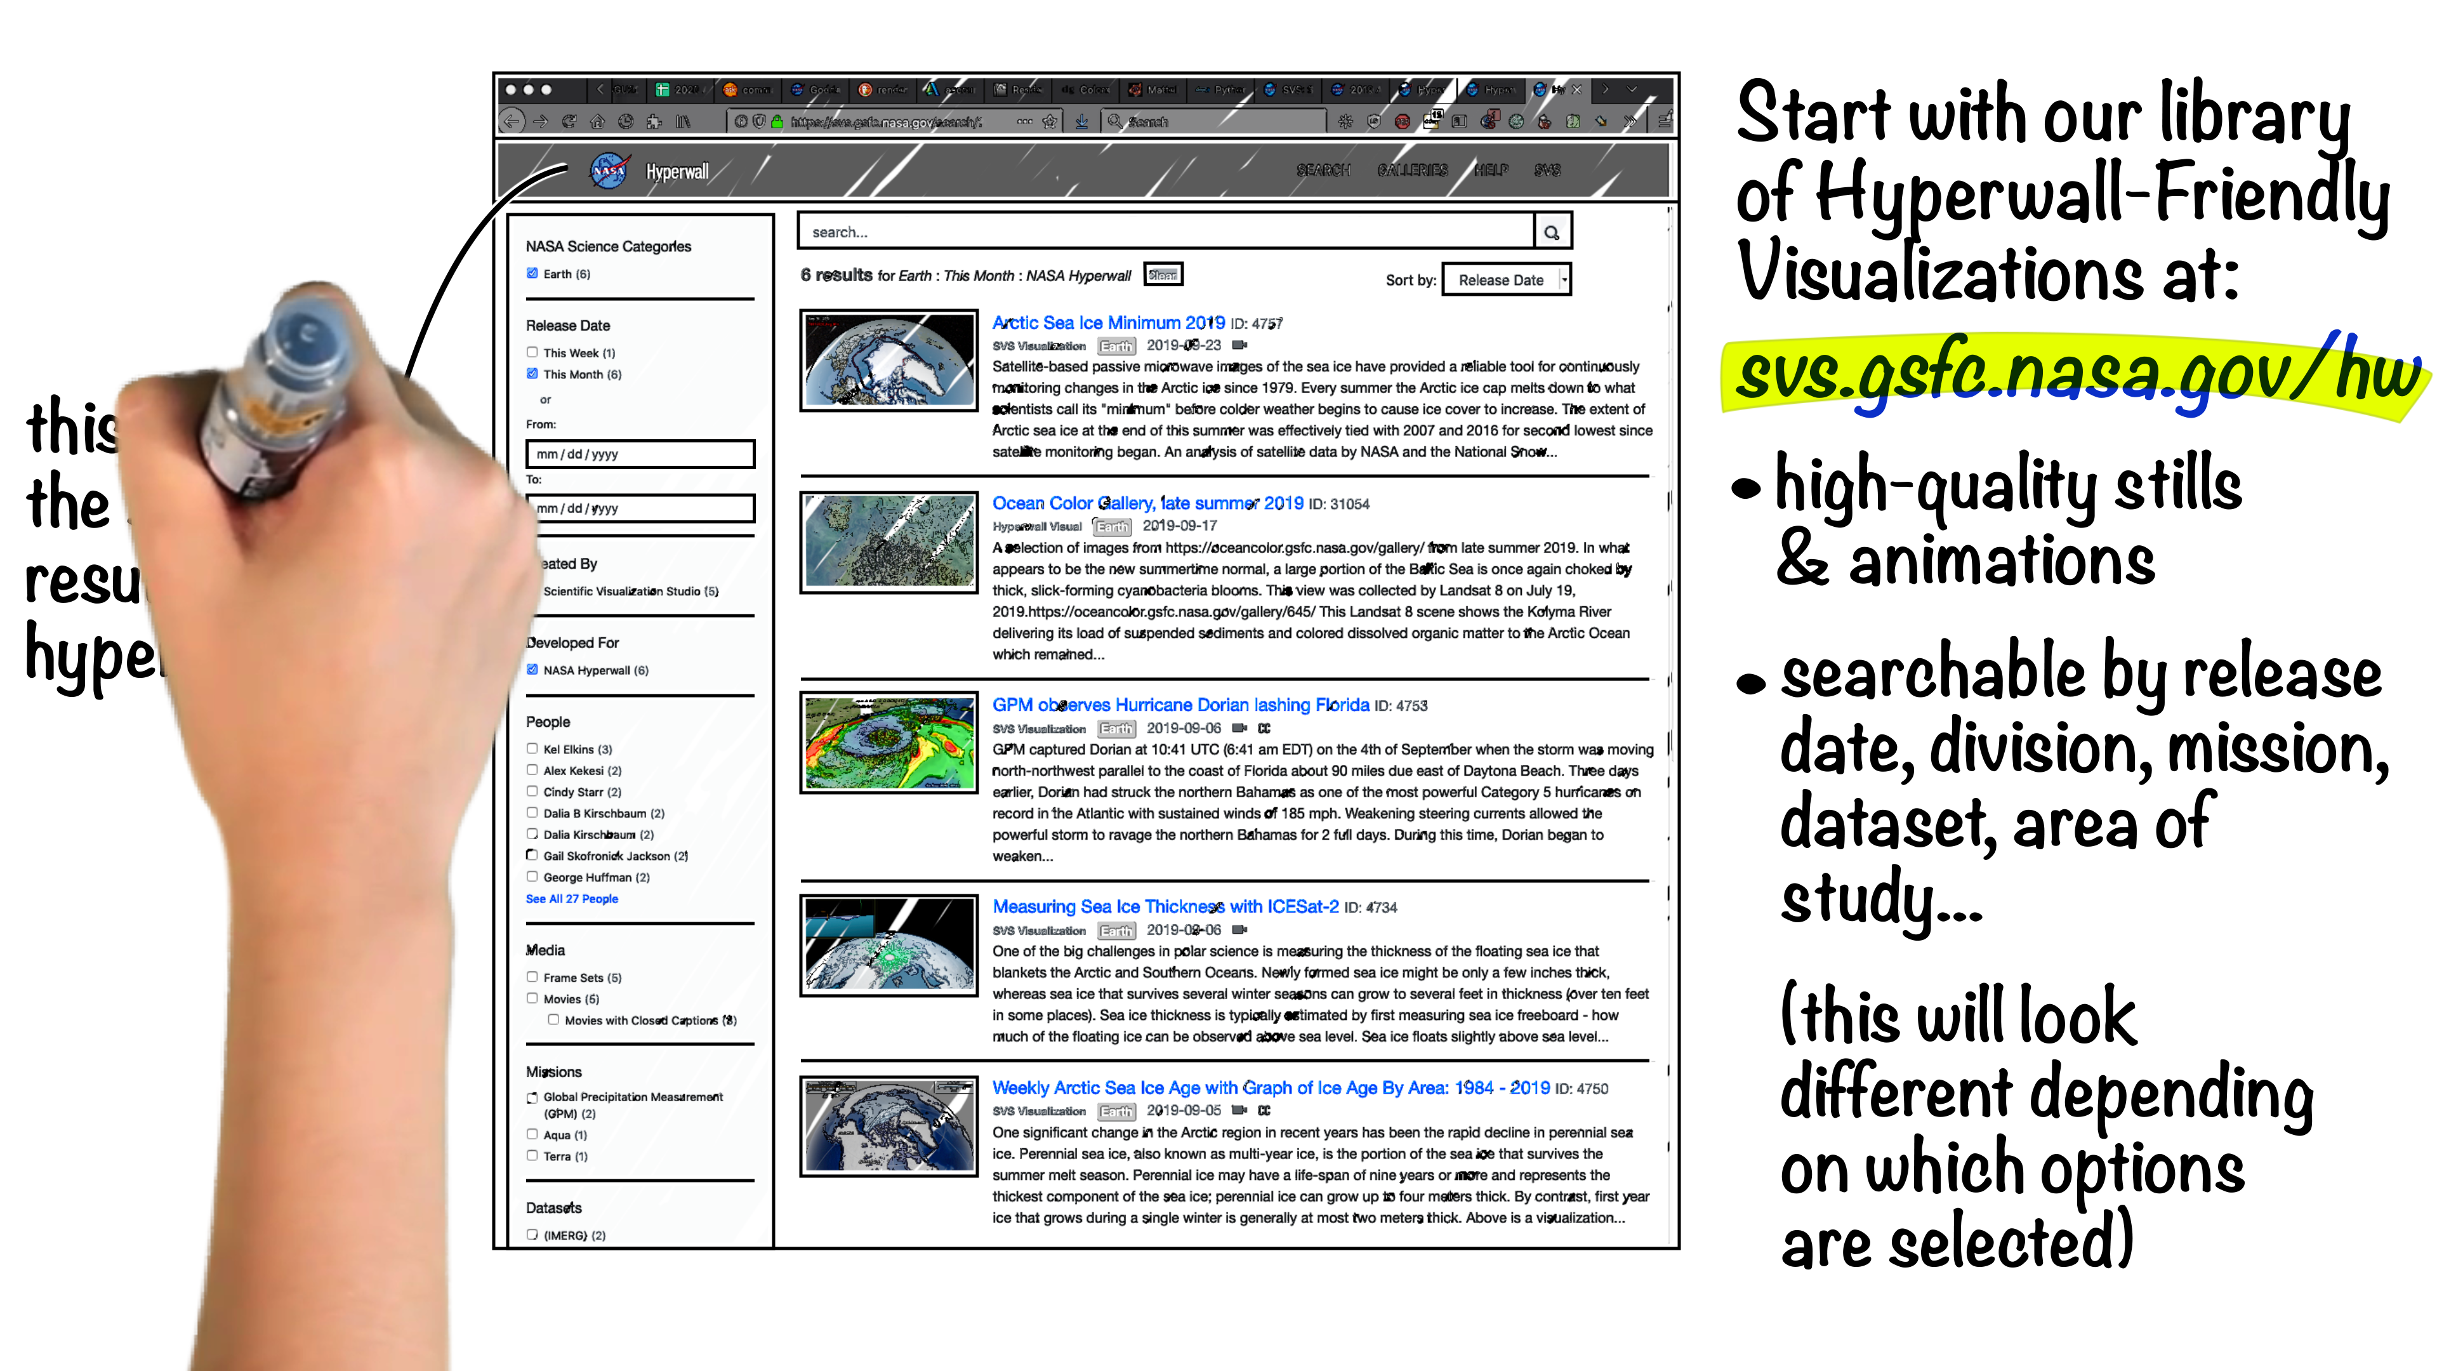The width and height of the screenshot is (2437, 1371).
Task: Switch to the 'render' browser tab
Action: click(883, 90)
